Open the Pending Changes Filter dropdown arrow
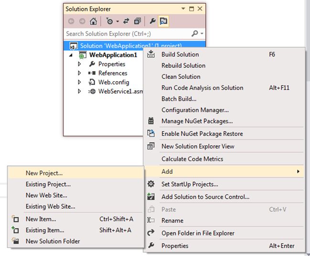The width and height of the screenshot is (310, 256). pos(118,21)
